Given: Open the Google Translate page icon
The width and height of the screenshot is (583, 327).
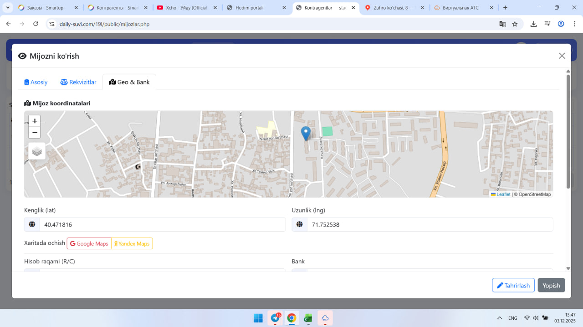Looking at the screenshot, I should coord(502,24).
